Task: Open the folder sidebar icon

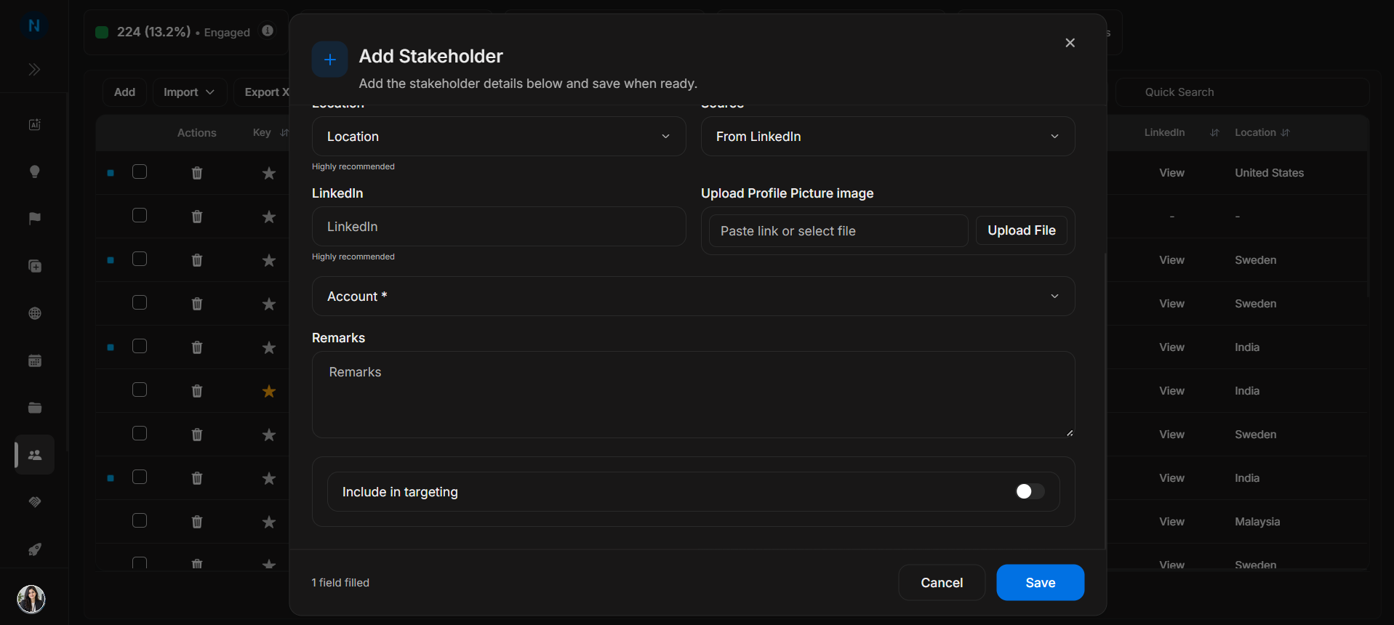Action: (34, 408)
